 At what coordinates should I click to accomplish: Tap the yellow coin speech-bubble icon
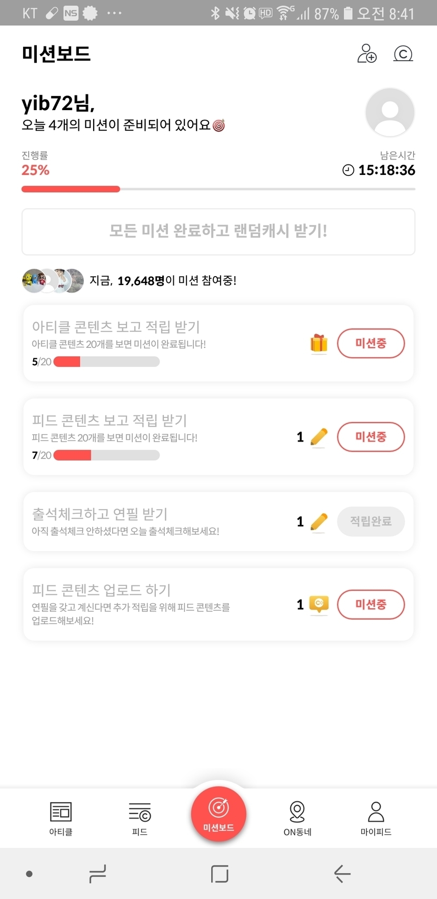[x=319, y=604]
